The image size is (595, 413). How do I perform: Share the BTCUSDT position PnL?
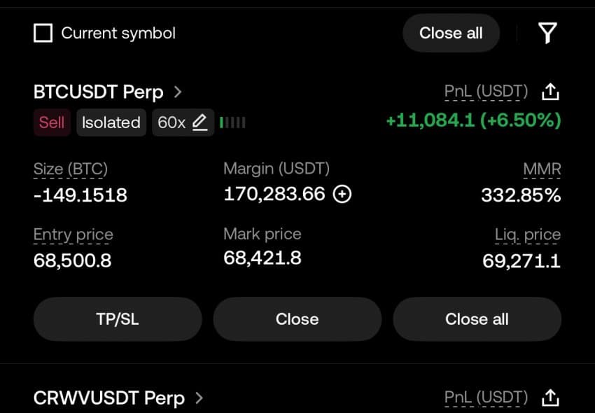click(550, 92)
